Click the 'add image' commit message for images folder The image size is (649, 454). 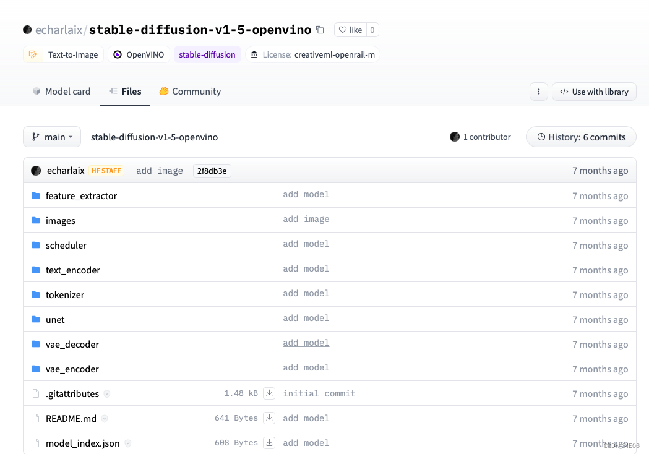point(306,219)
